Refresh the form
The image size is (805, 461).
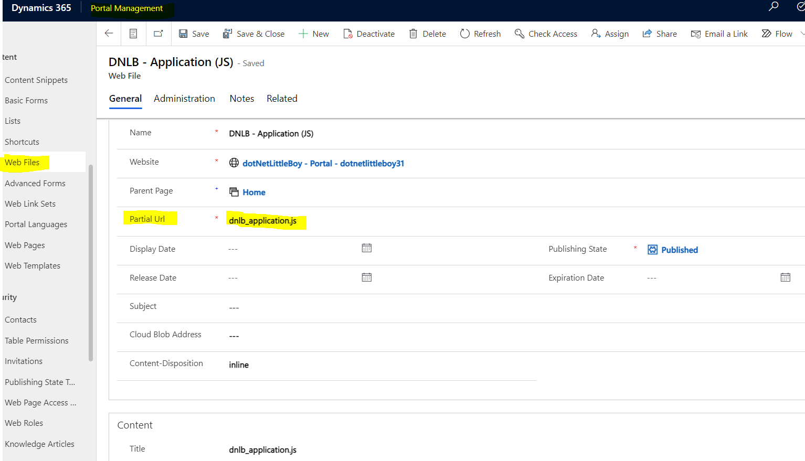[480, 34]
